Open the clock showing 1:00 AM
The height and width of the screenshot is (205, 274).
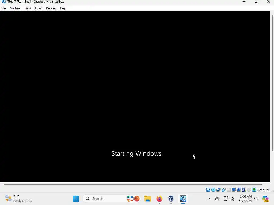pos(245,199)
